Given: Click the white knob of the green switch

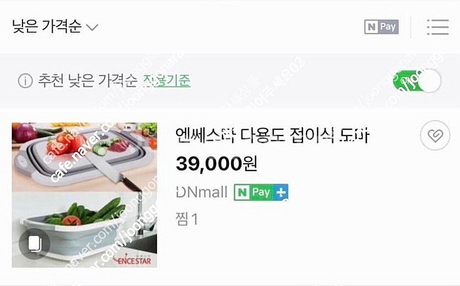Looking at the screenshot, I should pyautogui.click(x=430, y=80).
